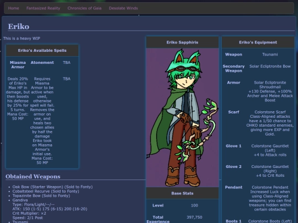
Task: Click the Boots 1 row label
Action: coord(233,221)
